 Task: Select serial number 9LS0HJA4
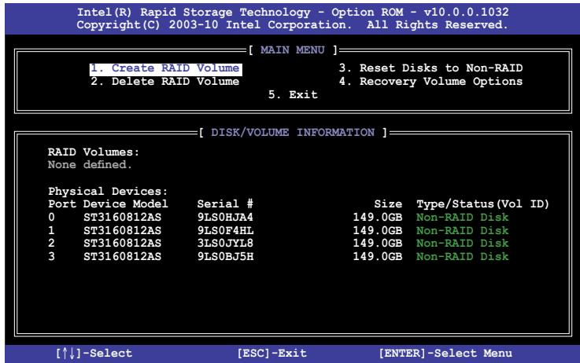point(225,217)
